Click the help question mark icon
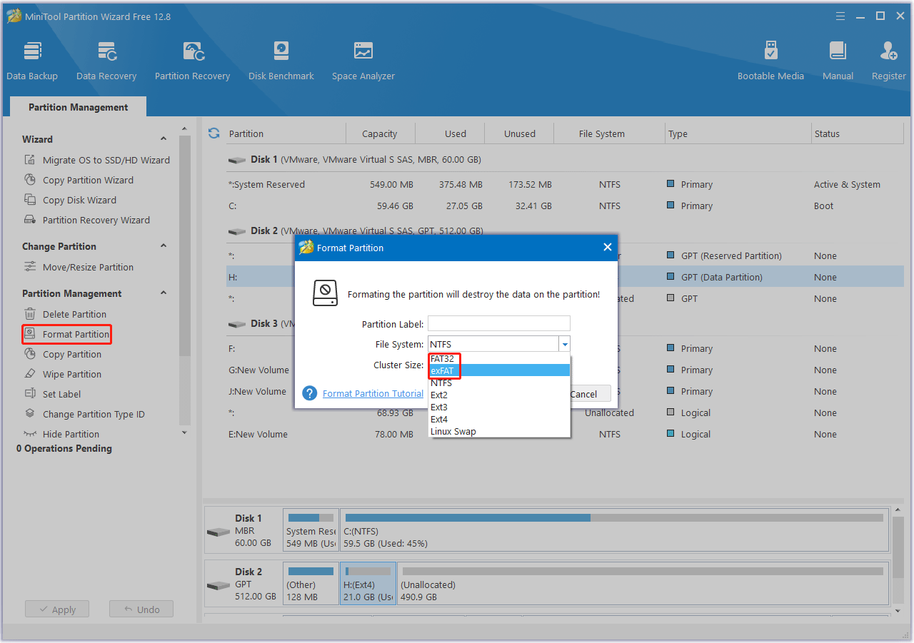Screen dimensions: 914x643 coord(310,393)
